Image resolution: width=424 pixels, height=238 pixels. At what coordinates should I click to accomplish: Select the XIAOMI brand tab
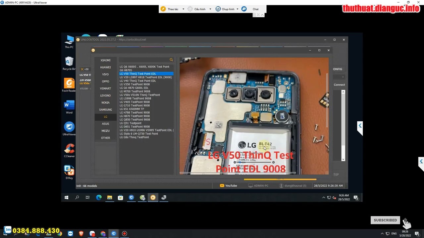point(105,60)
